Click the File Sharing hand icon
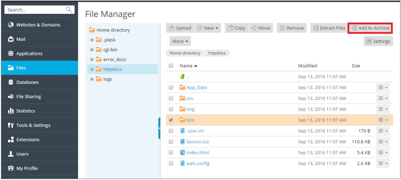Screen dimensions: 401x180 (11, 96)
